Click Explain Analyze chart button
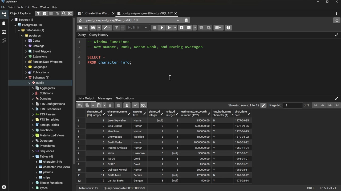This screenshot has height=191, width=341. click(x=189, y=28)
